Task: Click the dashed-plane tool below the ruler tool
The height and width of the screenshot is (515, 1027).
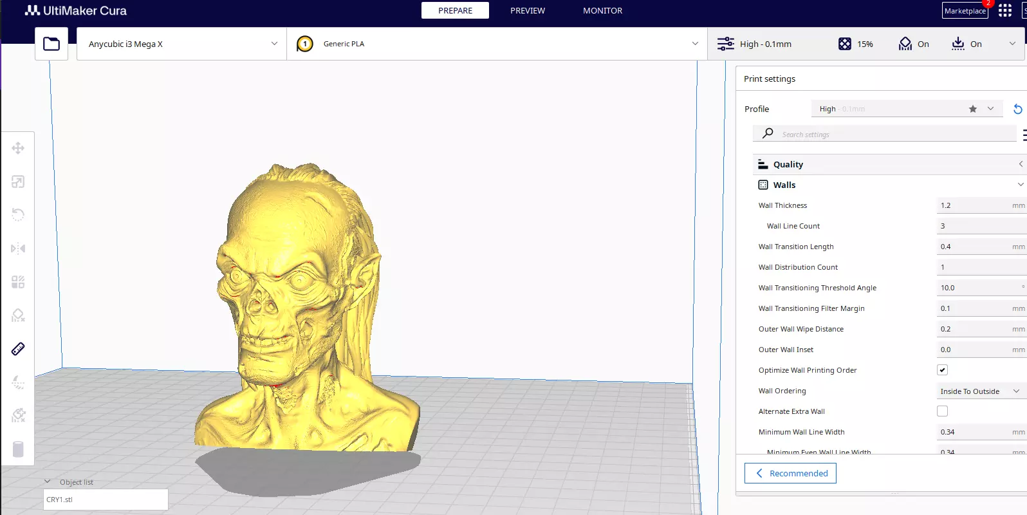Action: coord(18,382)
